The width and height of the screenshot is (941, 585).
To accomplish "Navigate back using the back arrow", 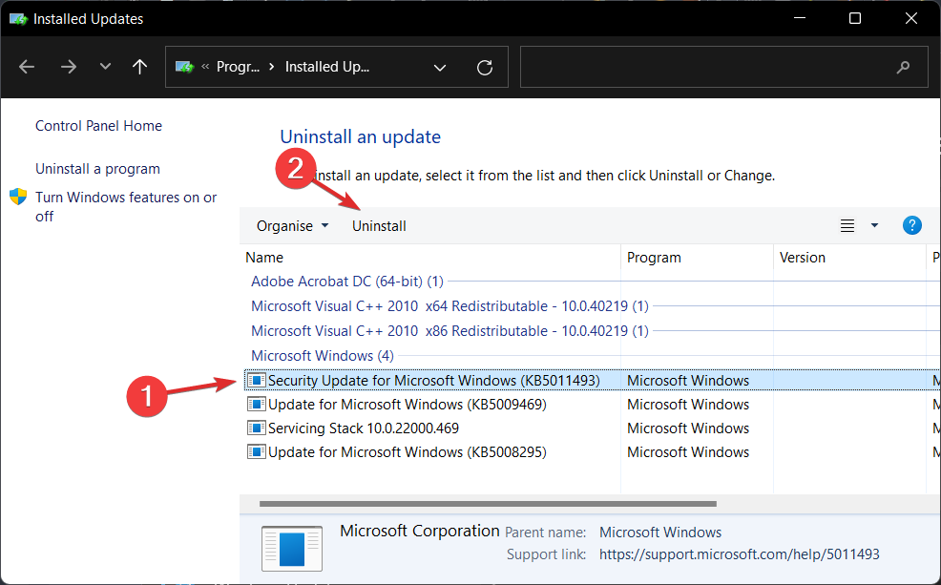I will pos(27,66).
